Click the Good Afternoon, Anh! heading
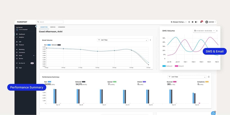230x115 pixels. (x=51, y=31)
